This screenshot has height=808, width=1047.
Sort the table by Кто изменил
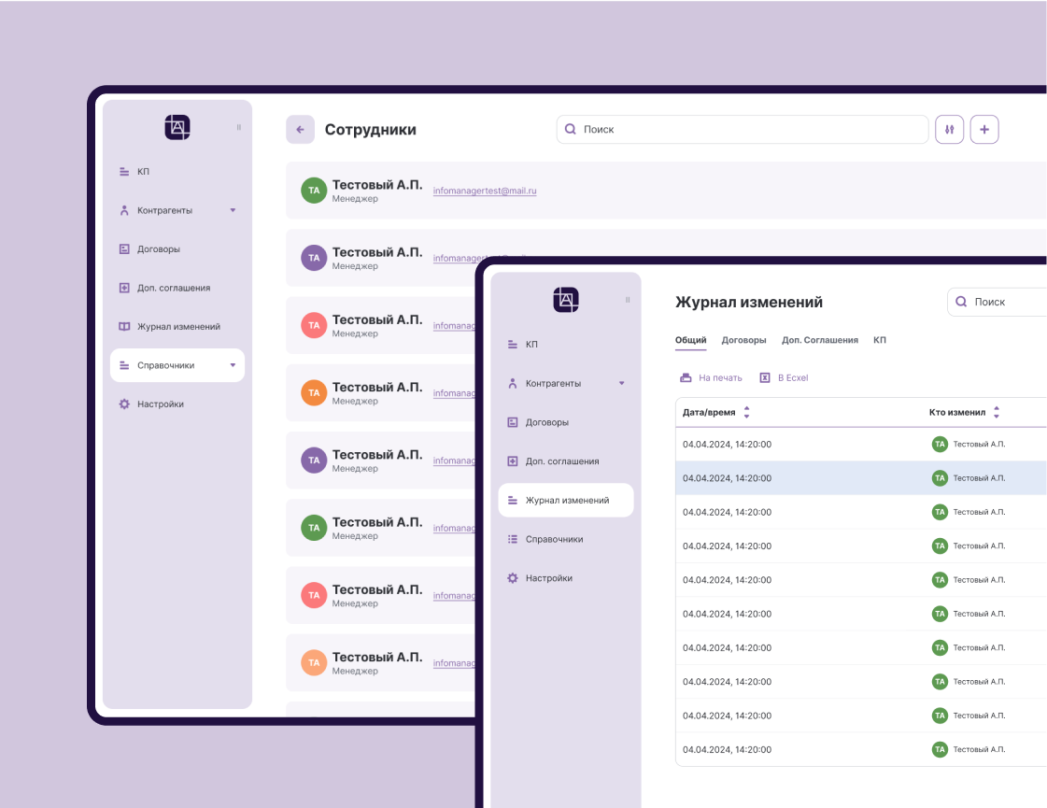coord(997,413)
